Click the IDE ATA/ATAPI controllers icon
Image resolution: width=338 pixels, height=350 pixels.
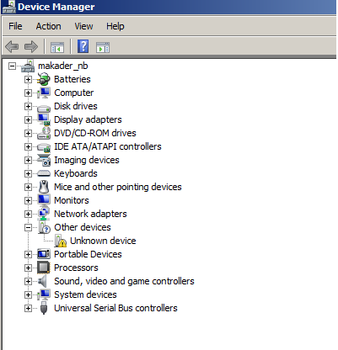[44, 147]
